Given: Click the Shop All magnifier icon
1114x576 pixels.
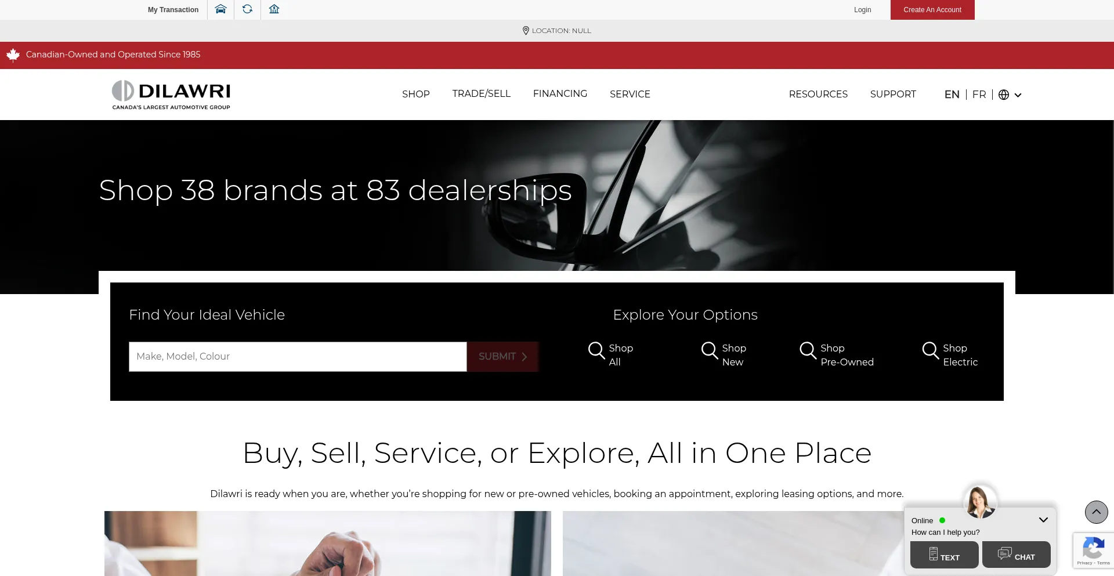Looking at the screenshot, I should pyautogui.click(x=596, y=350).
